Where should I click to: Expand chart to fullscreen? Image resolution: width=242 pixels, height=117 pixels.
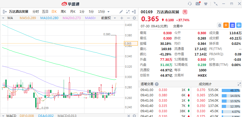(x=128, y=11)
